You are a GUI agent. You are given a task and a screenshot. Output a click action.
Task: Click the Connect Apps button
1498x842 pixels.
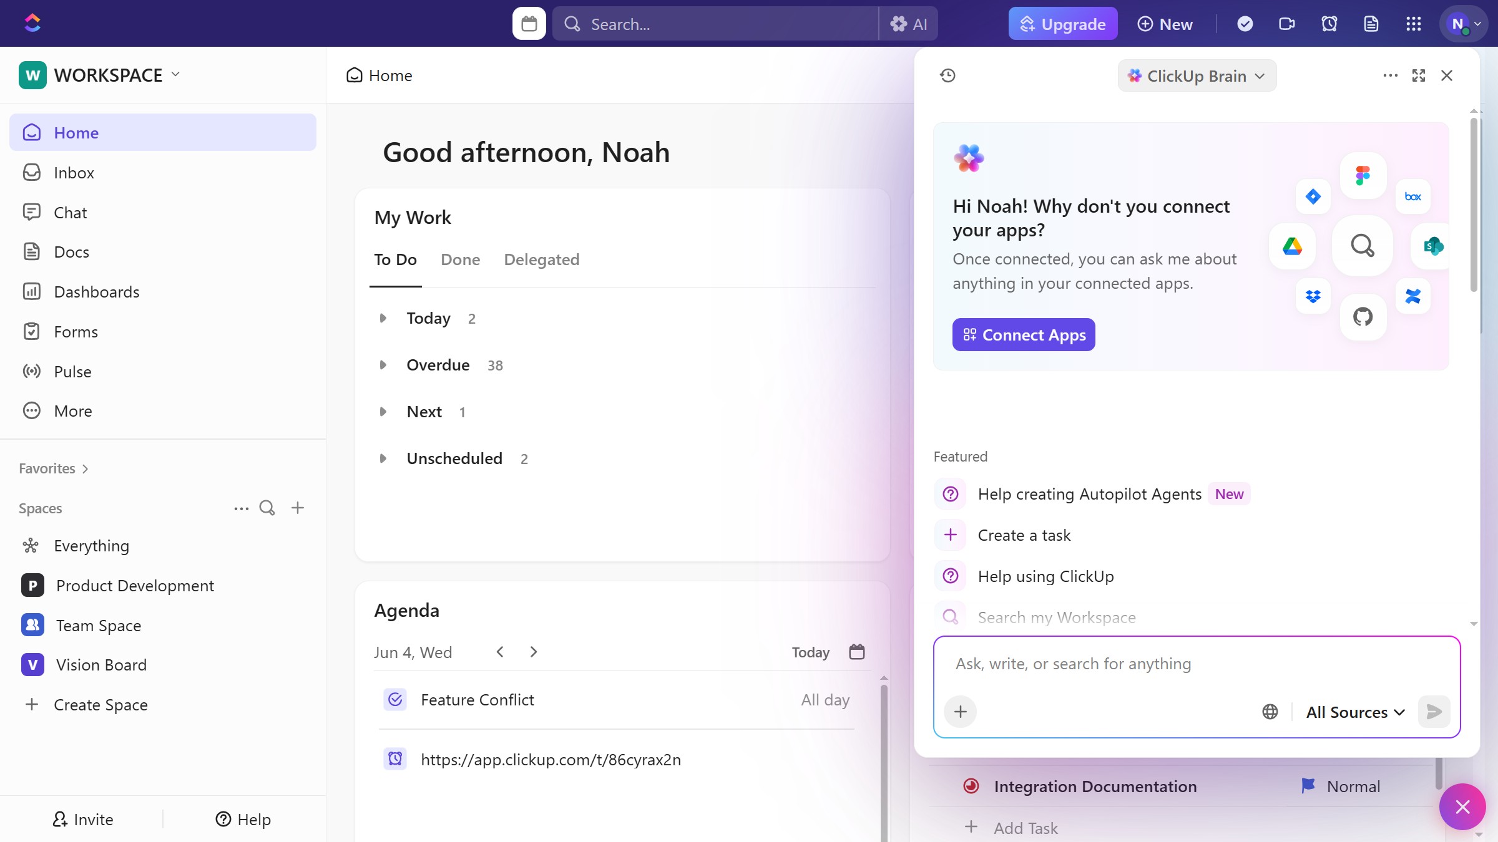click(1024, 335)
